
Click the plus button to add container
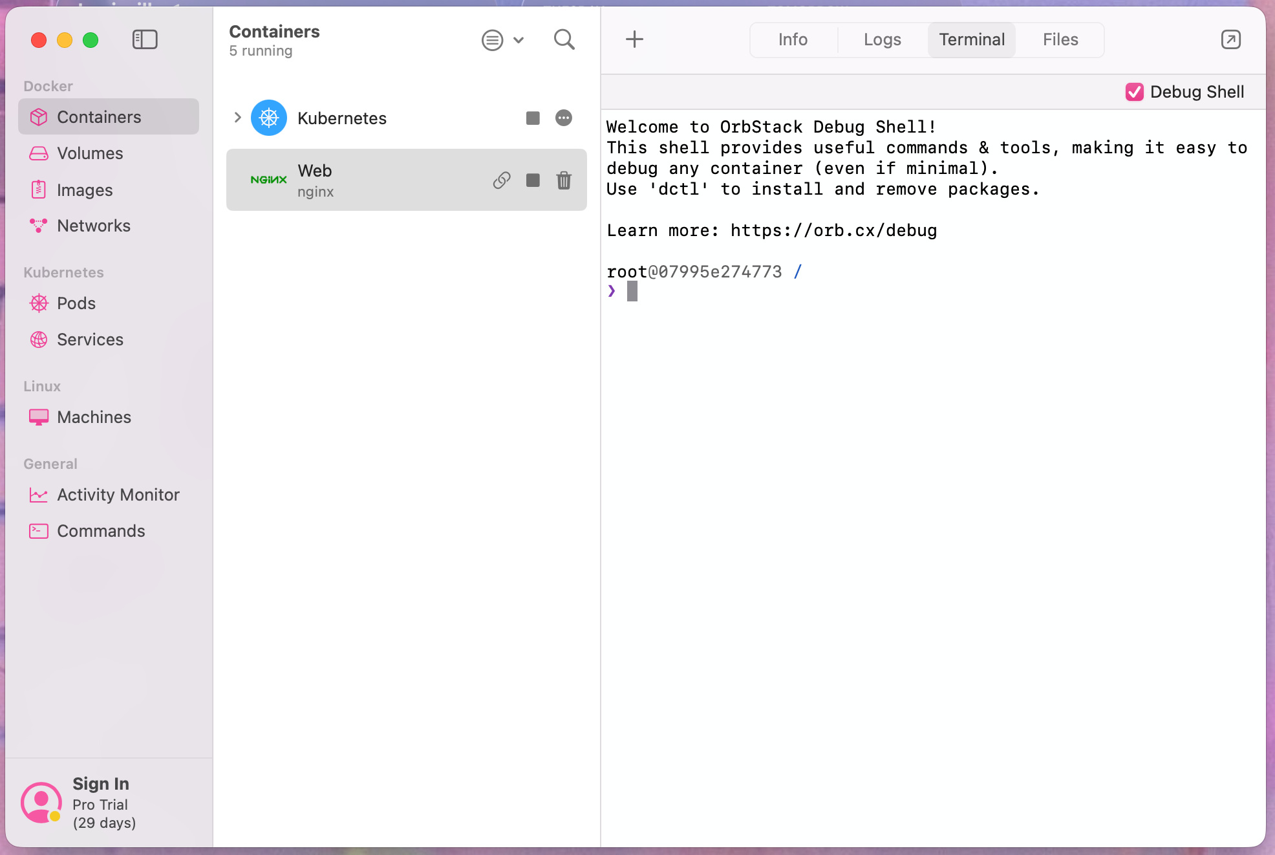coord(634,39)
